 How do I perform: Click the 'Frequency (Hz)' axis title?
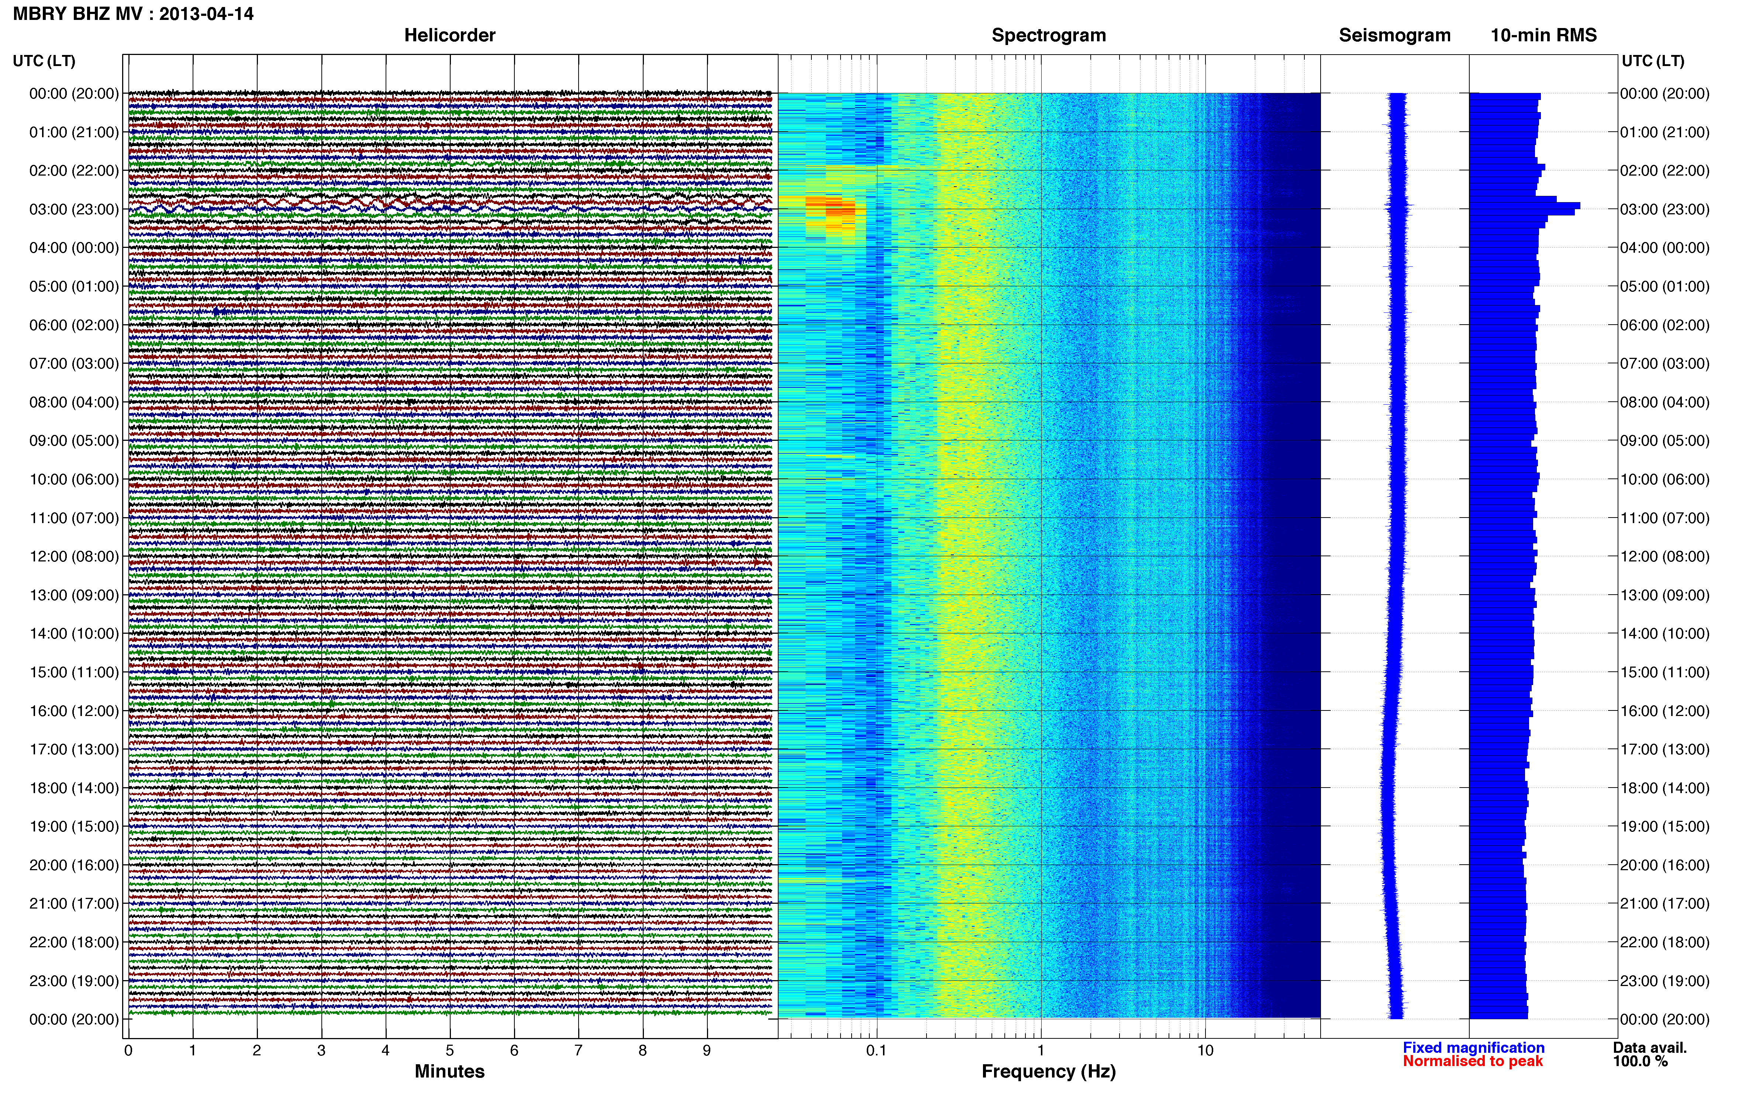(x=1048, y=1071)
